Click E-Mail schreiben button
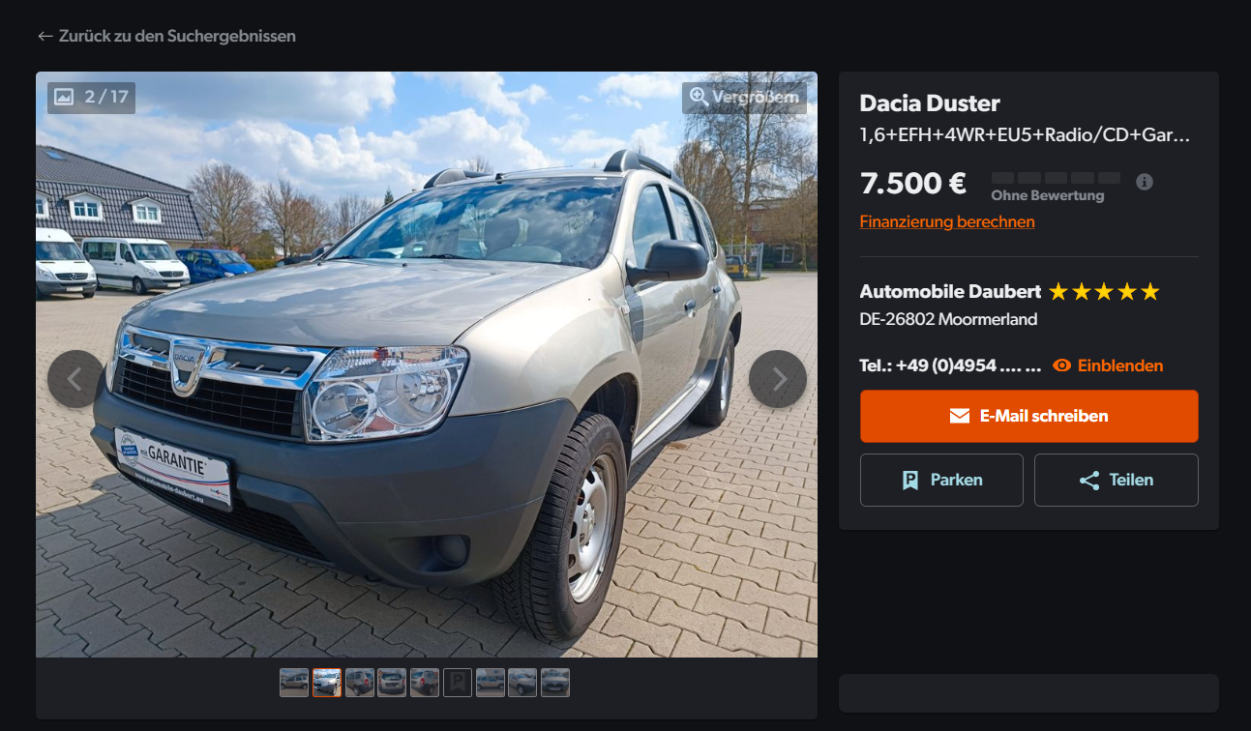 [x=1028, y=416]
